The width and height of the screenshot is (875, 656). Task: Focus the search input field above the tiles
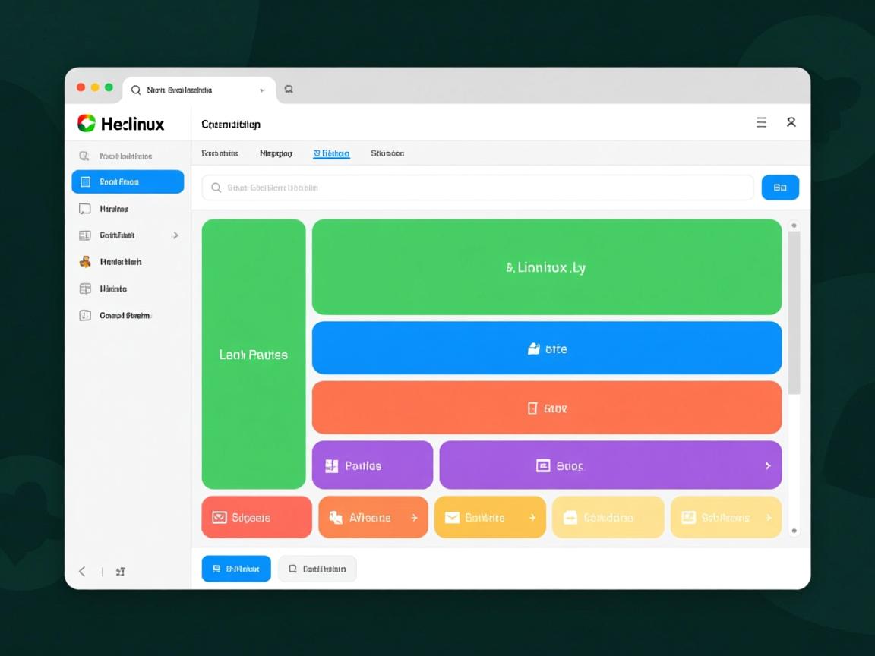(x=477, y=188)
